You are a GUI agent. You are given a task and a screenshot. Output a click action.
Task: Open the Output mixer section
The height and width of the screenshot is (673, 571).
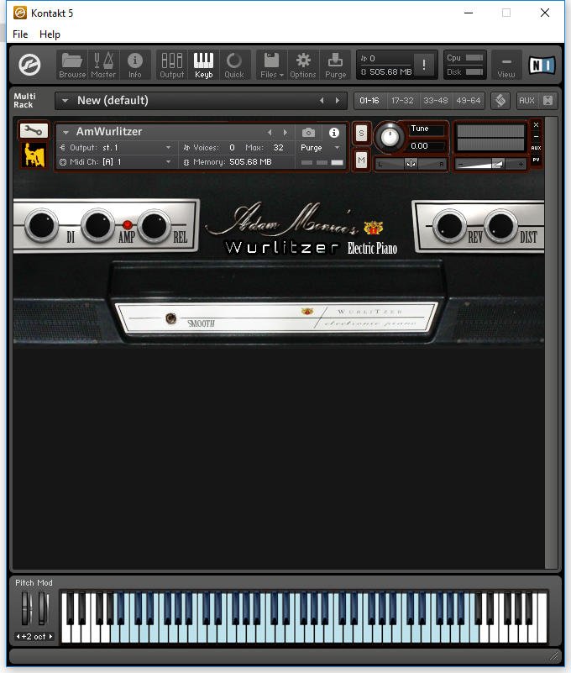171,66
